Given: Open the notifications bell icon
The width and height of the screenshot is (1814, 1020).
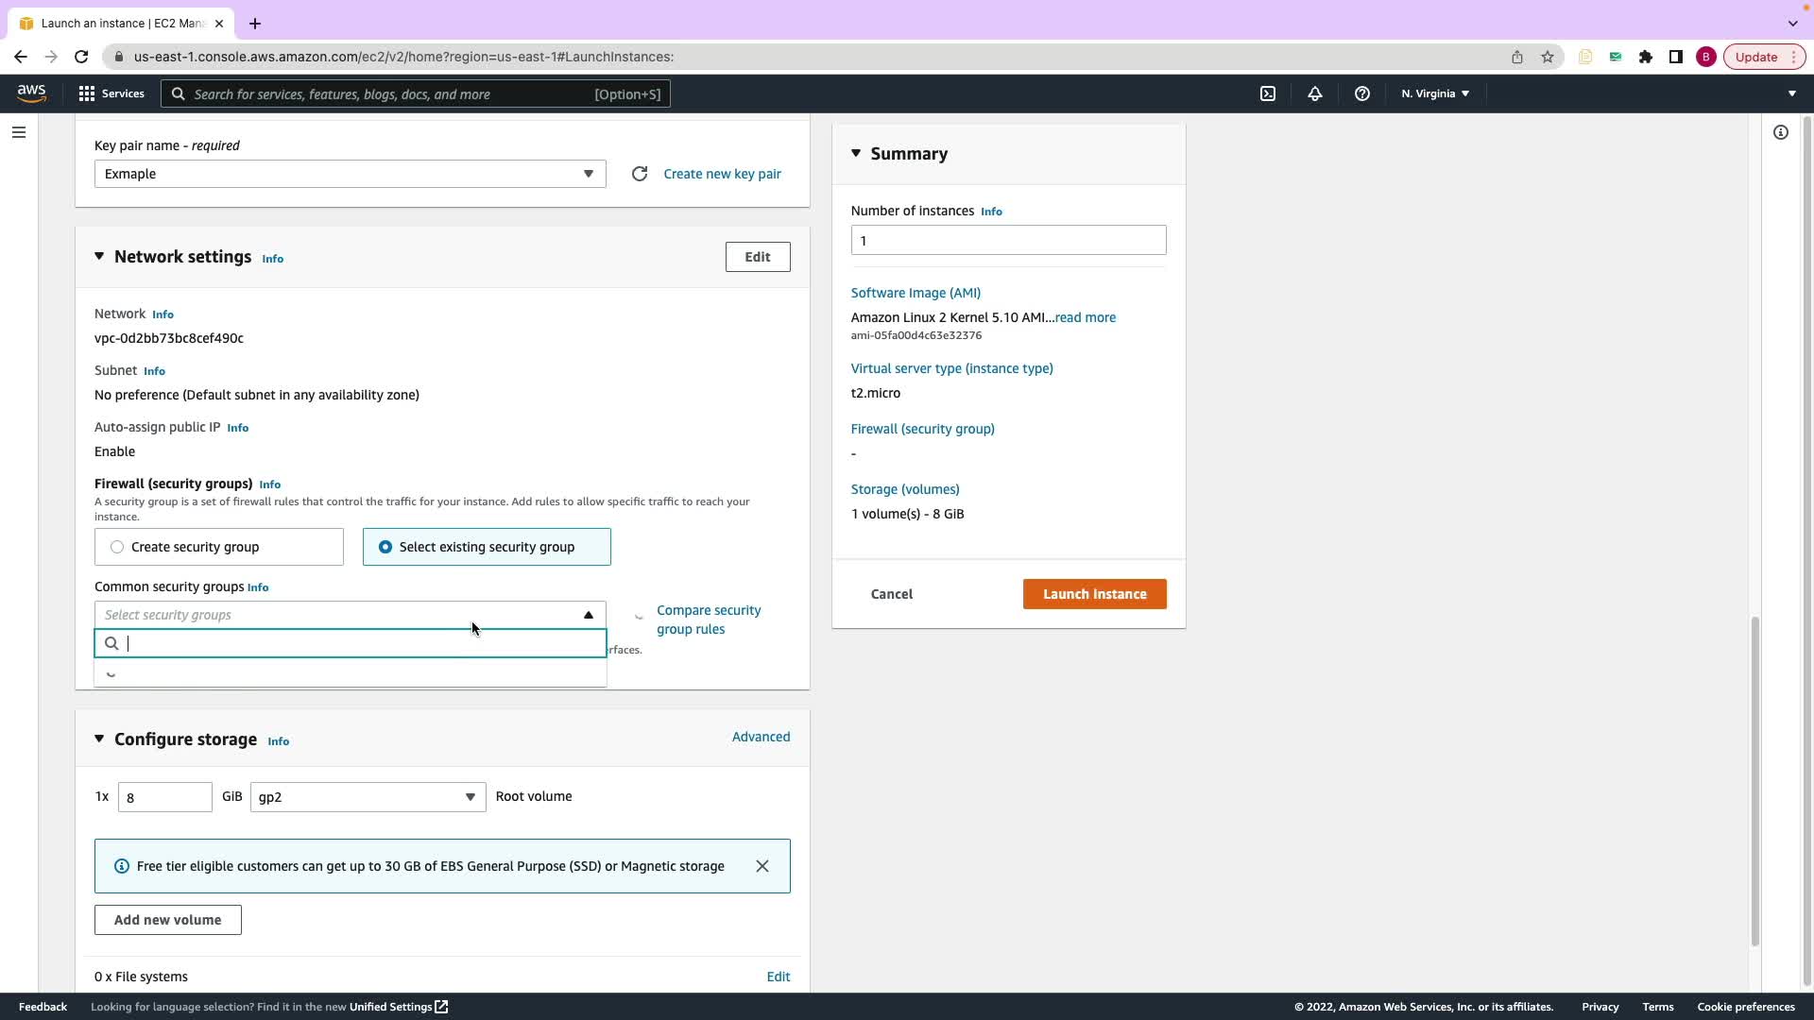Looking at the screenshot, I should tap(1314, 93).
